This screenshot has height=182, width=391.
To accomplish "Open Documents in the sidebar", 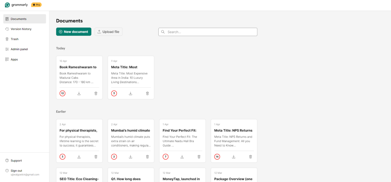I will [25, 19].
